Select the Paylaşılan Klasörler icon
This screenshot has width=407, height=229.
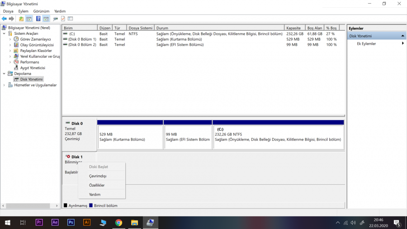tap(16, 51)
